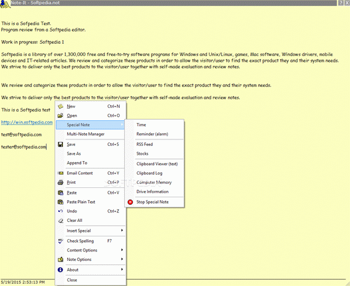Click the Check Spelling checkmark icon
This screenshot has height=286, width=350.
(61, 241)
